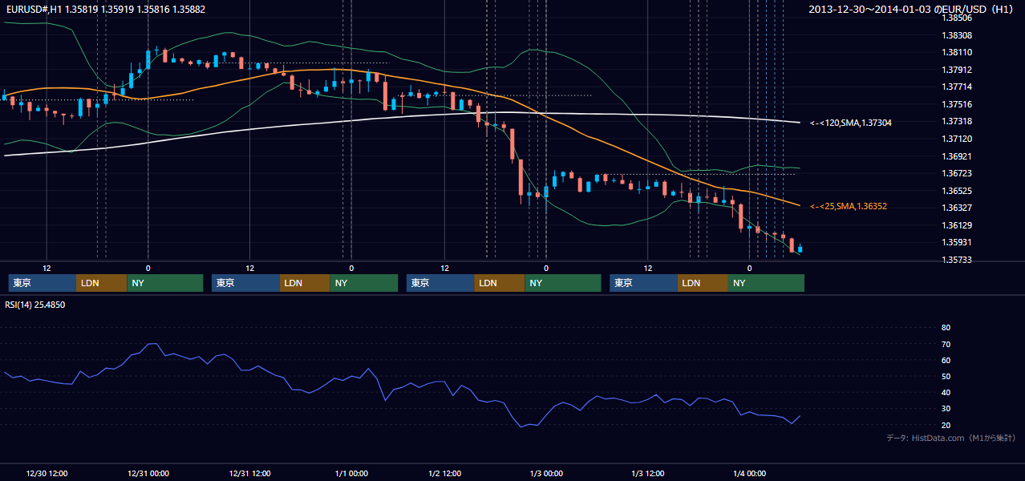Click the HistData.com data source credit
Screen dimensions: 1025x481
coord(950,439)
